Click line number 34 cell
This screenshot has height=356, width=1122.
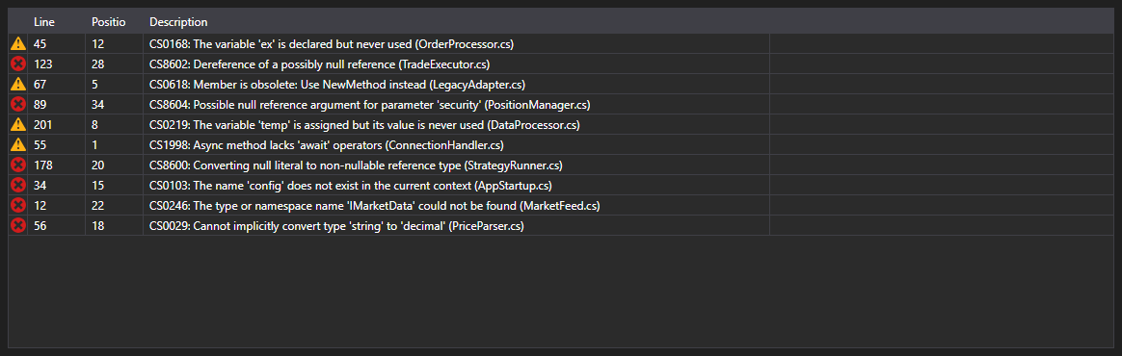pos(57,185)
